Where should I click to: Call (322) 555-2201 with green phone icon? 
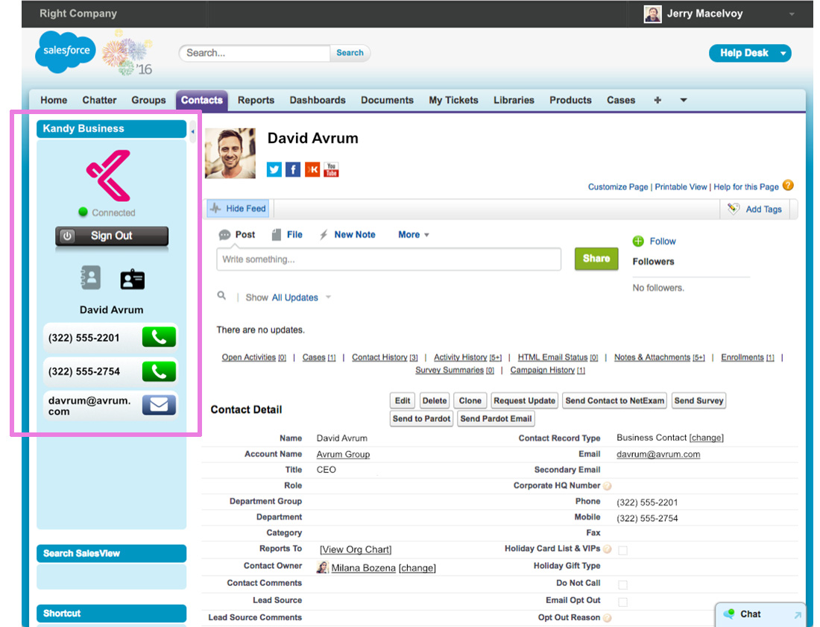click(x=159, y=337)
